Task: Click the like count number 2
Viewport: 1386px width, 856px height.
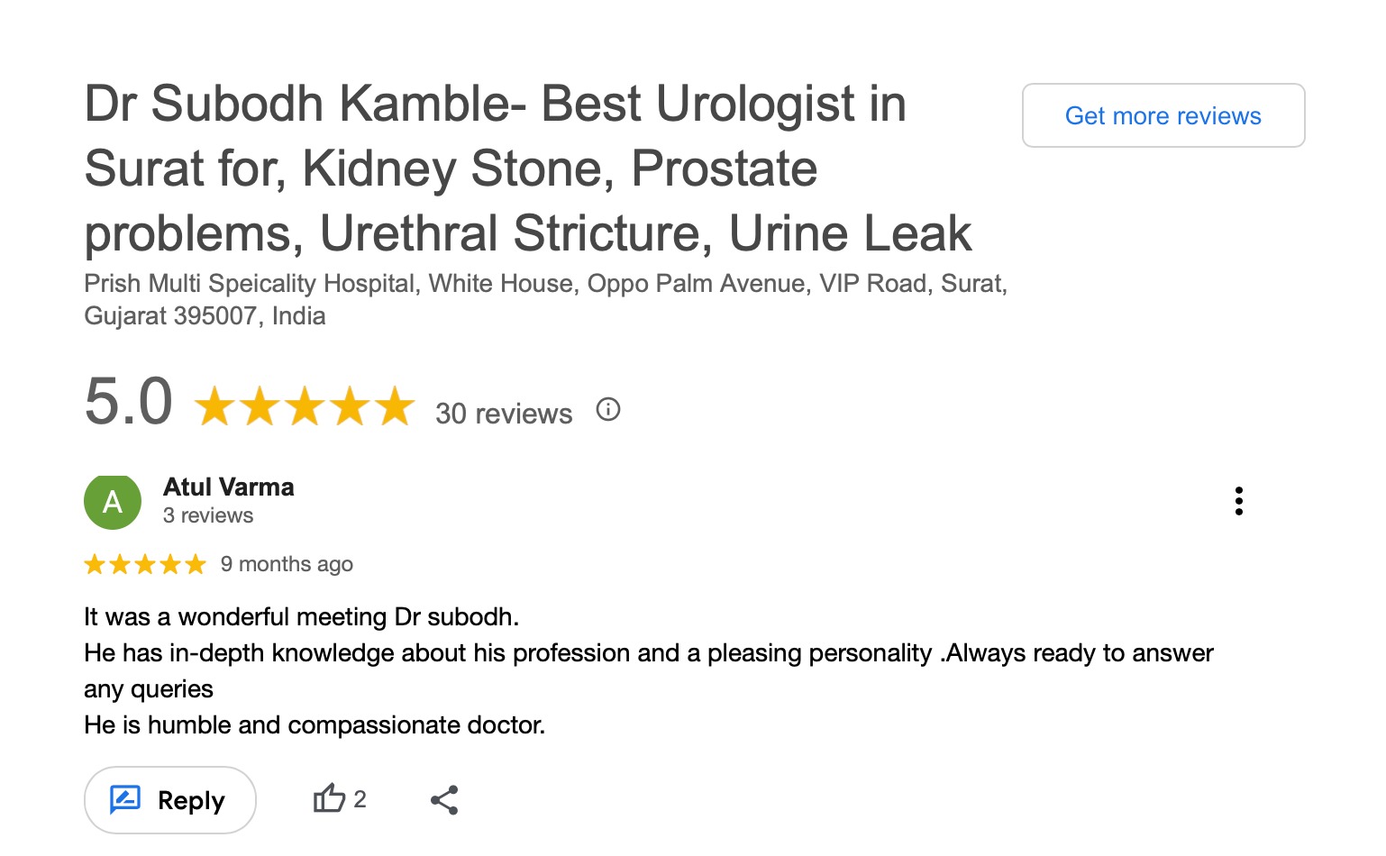Action: [360, 799]
